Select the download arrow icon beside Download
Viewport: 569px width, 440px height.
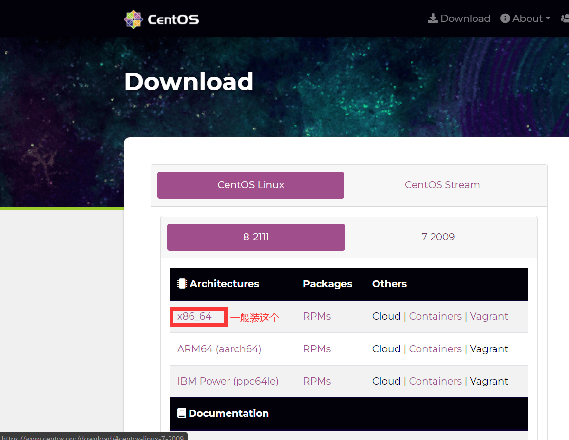[x=432, y=18]
